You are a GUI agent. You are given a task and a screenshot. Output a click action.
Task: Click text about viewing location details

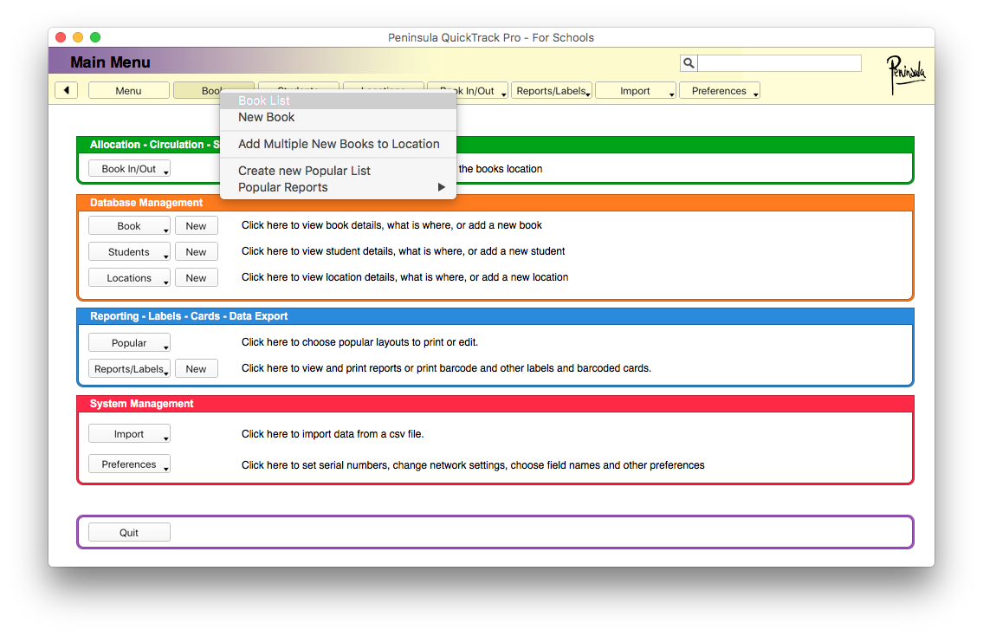click(x=405, y=277)
